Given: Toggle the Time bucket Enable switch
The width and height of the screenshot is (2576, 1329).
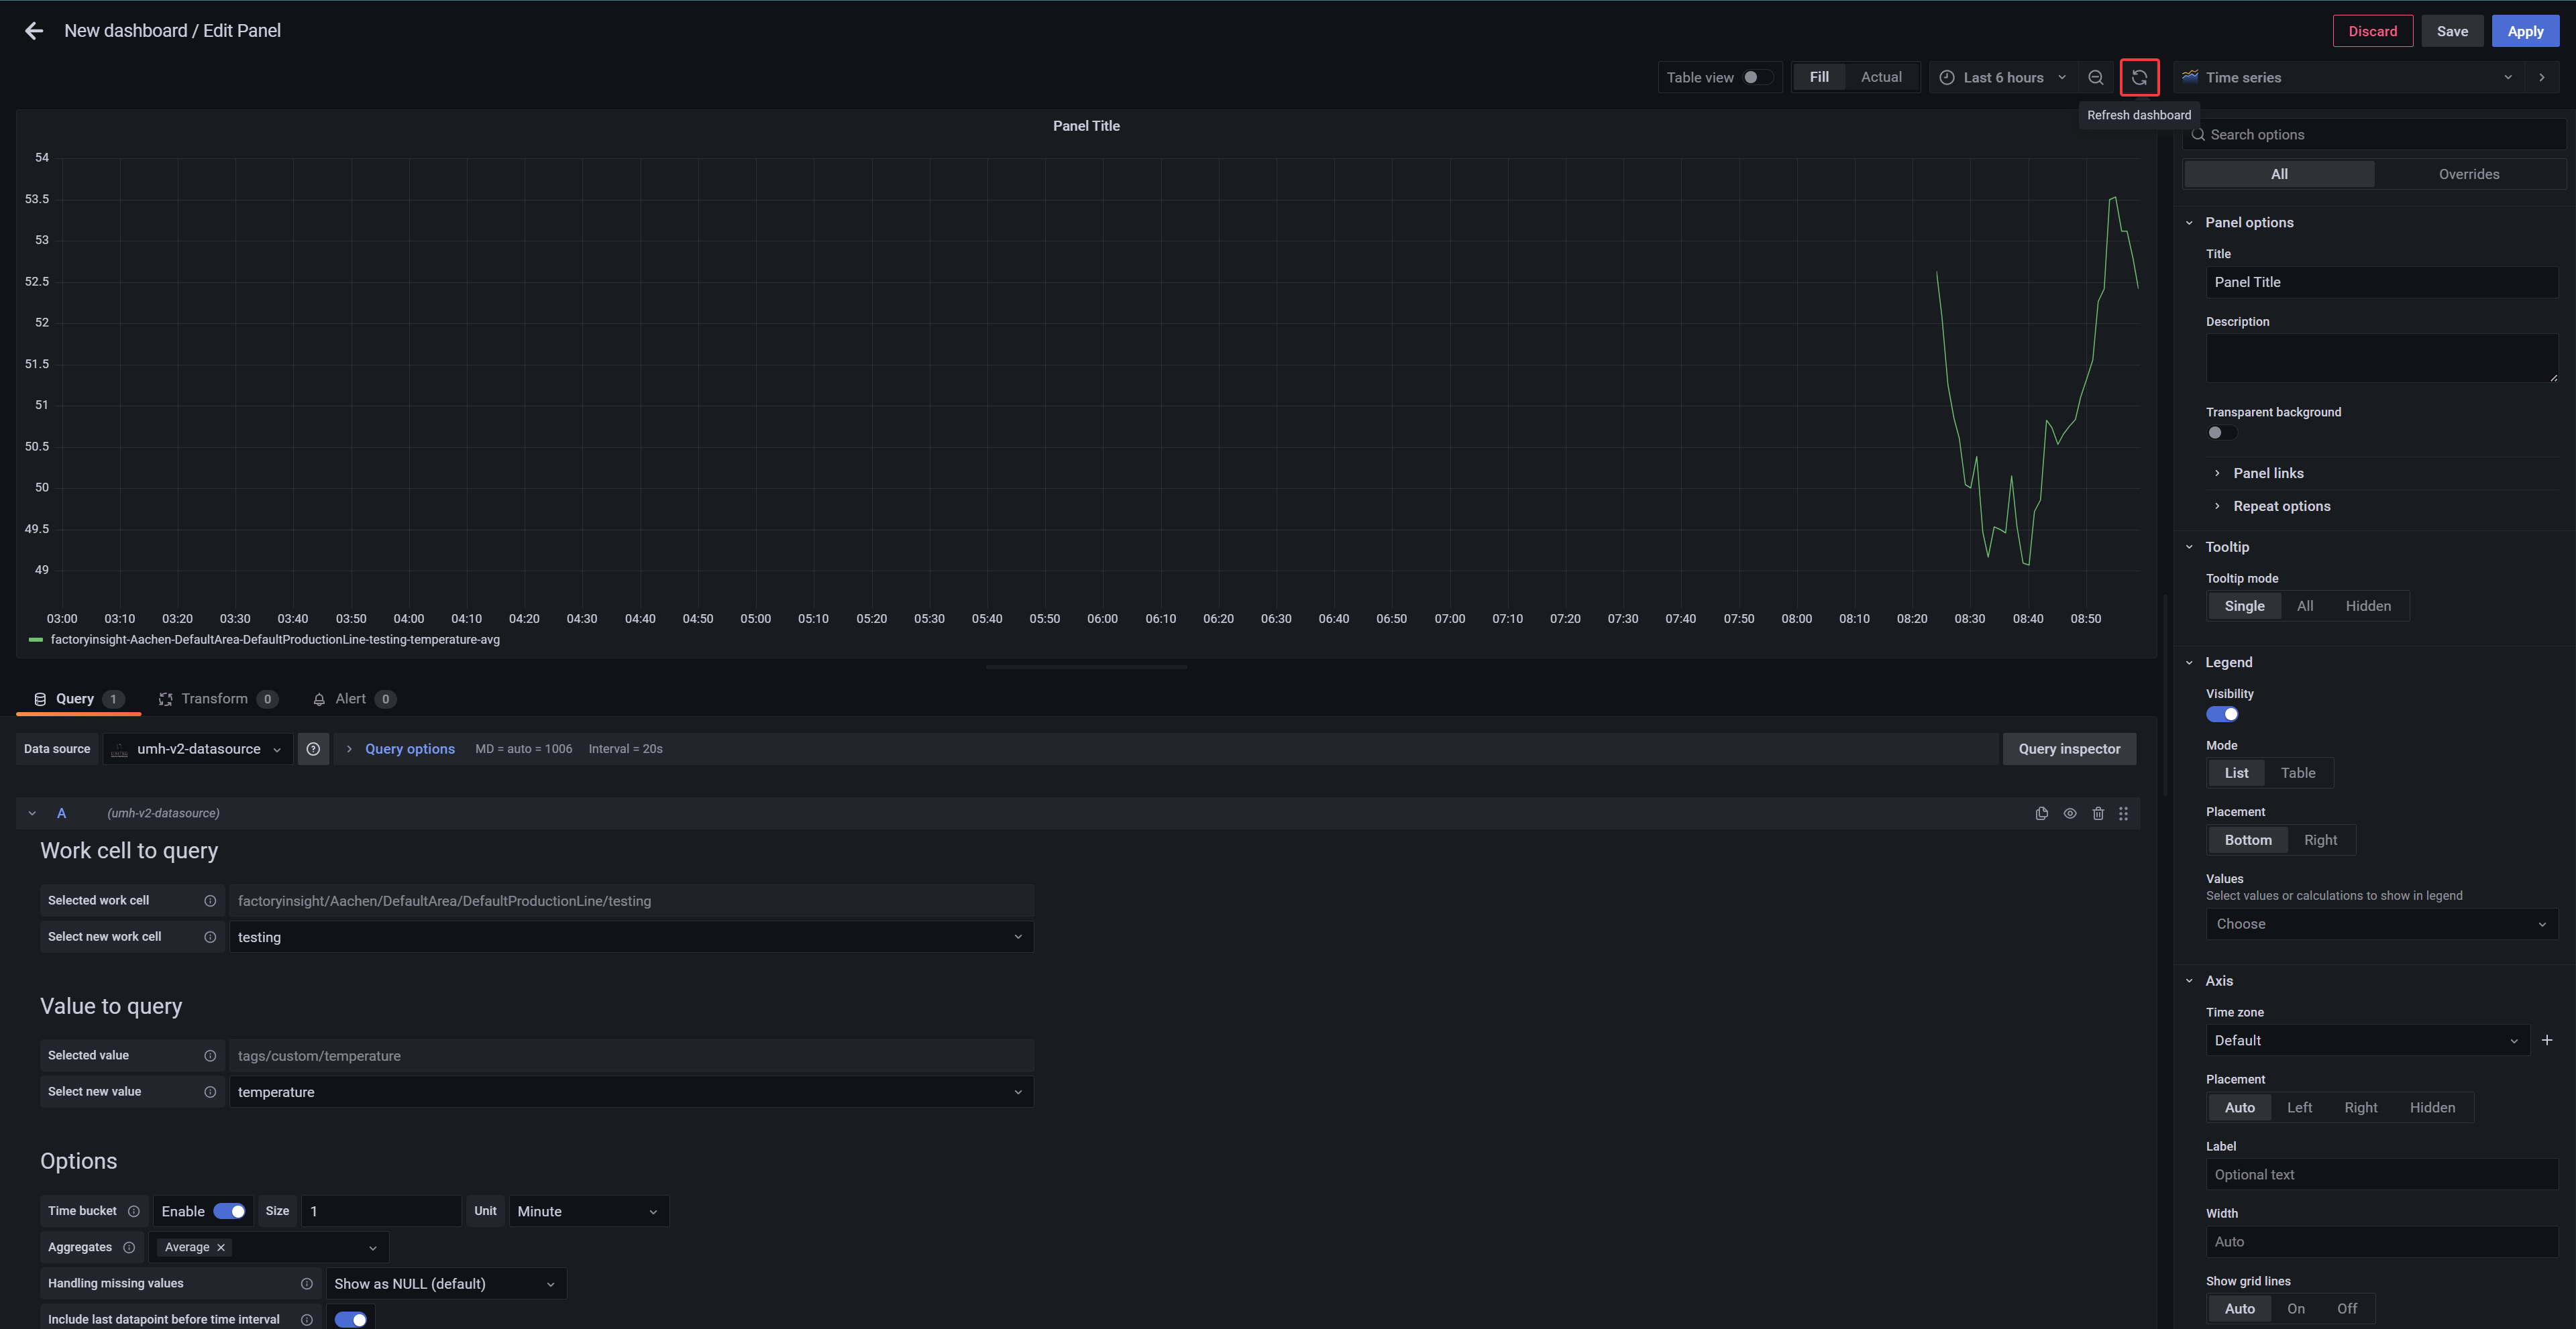Looking at the screenshot, I should click(x=229, y=1211).
